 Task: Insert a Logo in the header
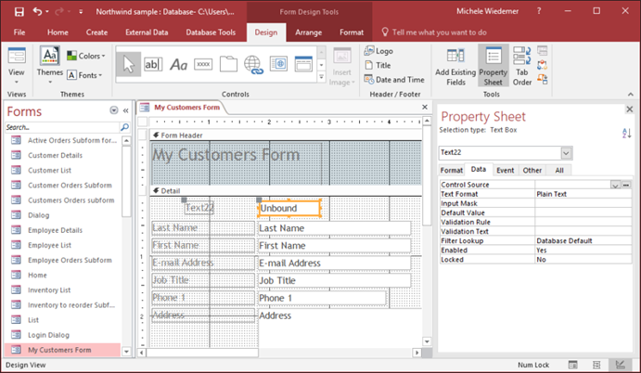click(x=378, y=51)
